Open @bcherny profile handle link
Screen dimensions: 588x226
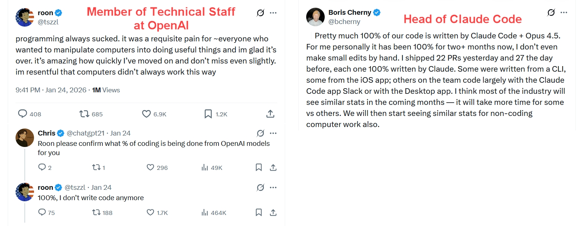point(344,22)
